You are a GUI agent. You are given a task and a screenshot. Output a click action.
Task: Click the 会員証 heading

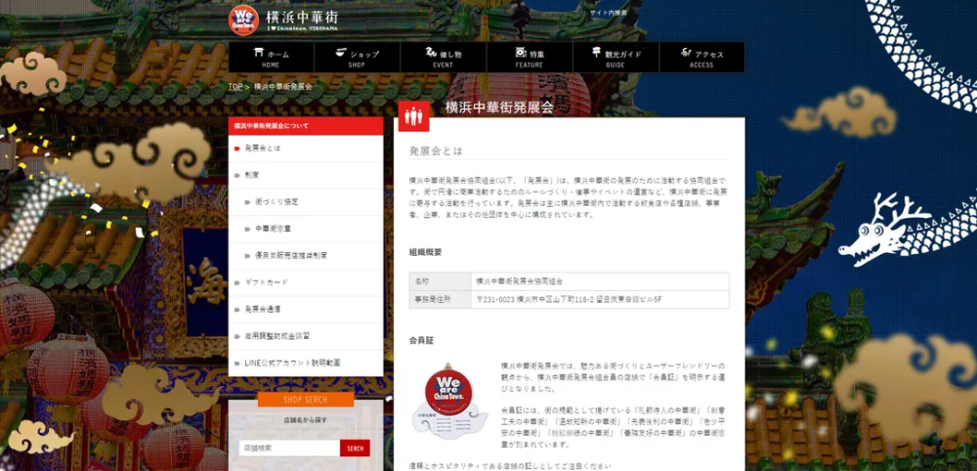421,341
